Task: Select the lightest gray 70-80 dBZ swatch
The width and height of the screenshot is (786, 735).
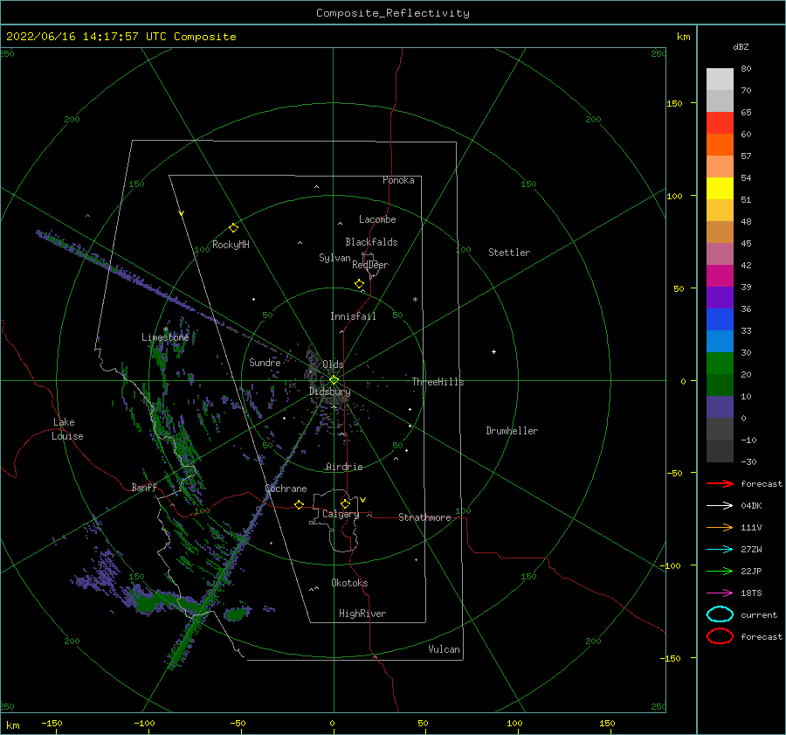Action: click(720, 80)
